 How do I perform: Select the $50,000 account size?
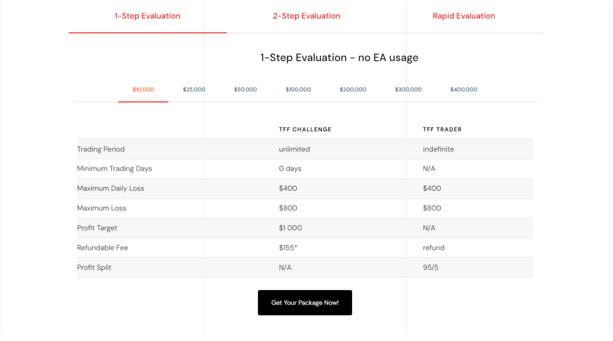coord(245,90)
